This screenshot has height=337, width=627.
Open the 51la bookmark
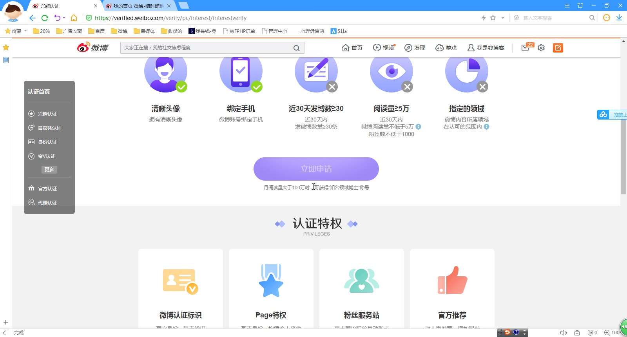click(339, 31)
